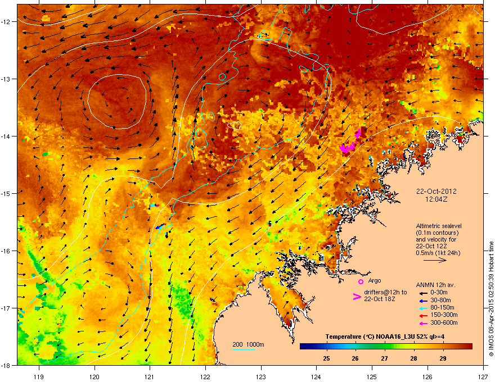Viewport: 495px width, 382px height.
Task: Click the longitude axis label 119
Action: [39, 376]
